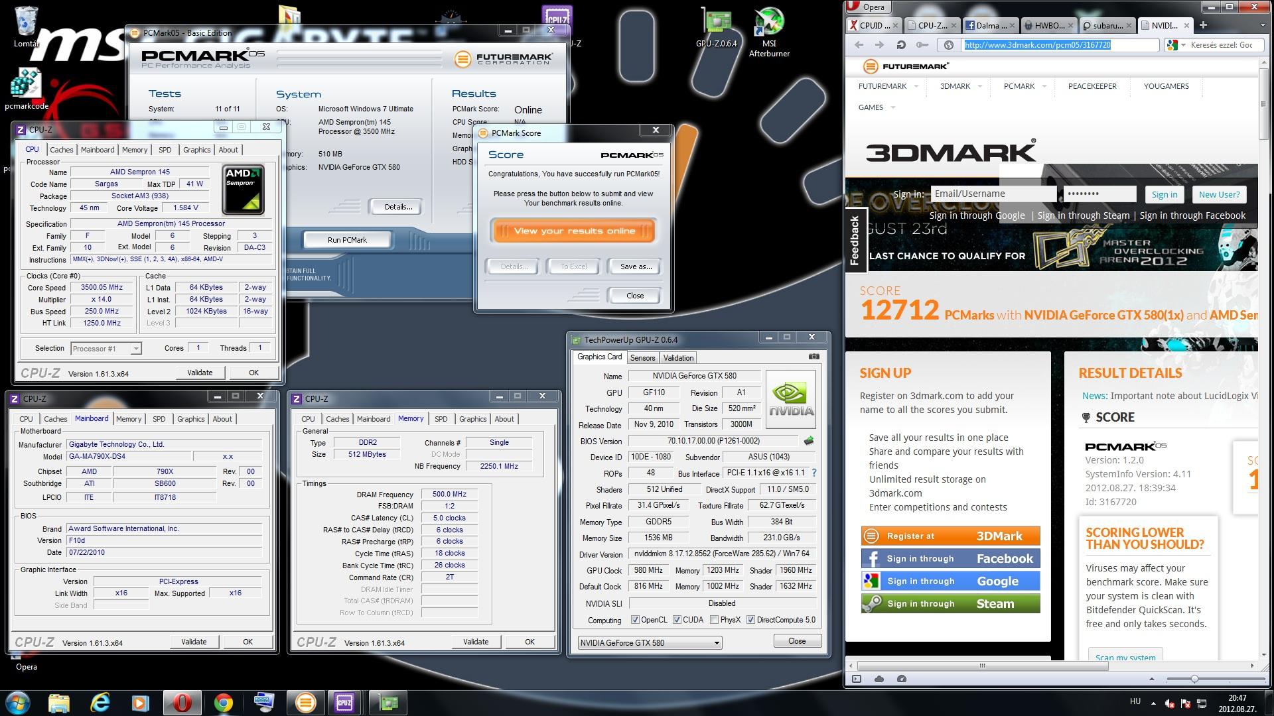Switch to CPU-Z taskbar button
Screen dimensions: 1274x716
(x=344, y=703)
